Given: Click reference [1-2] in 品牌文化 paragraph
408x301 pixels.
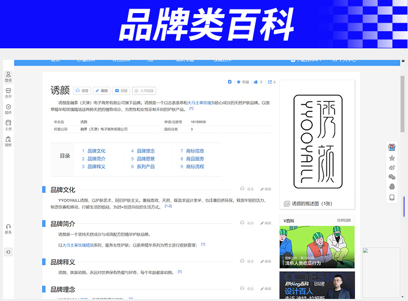Looking at the screenshot, I should [x=168, y=206].
